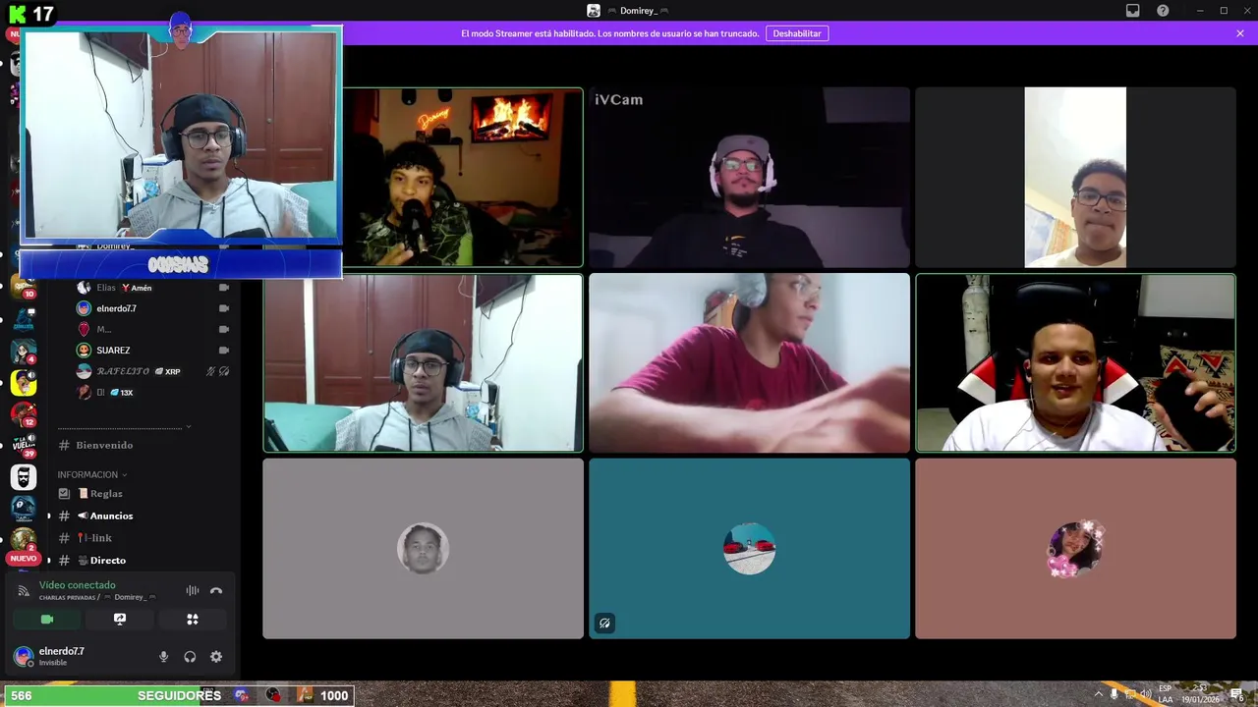Open Windows volume control

1145,694
